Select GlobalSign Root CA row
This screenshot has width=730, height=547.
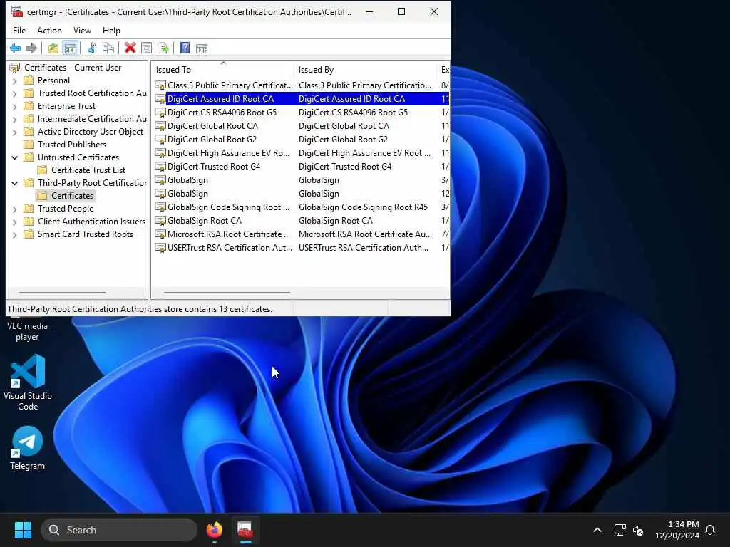point(301,221)
